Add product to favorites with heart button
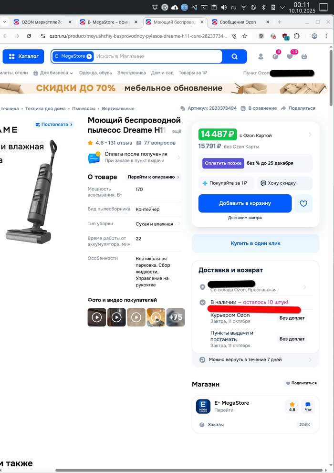 coord(303,203)
